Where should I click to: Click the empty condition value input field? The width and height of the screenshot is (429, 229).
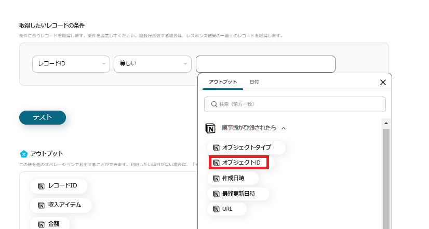coord(265,64)
